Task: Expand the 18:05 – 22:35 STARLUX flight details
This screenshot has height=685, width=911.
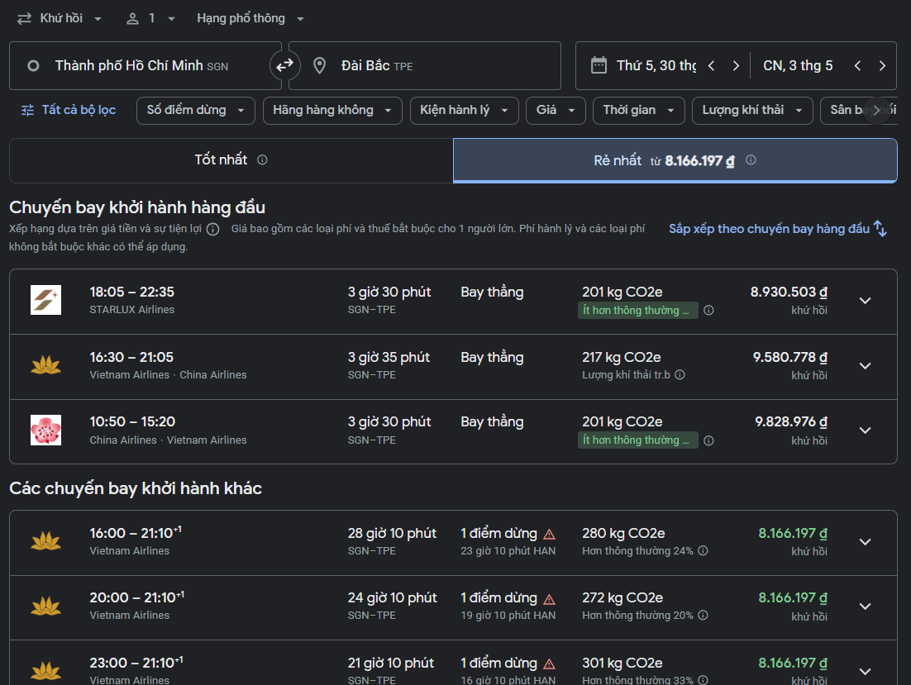Action: click(x=865, y=301)
